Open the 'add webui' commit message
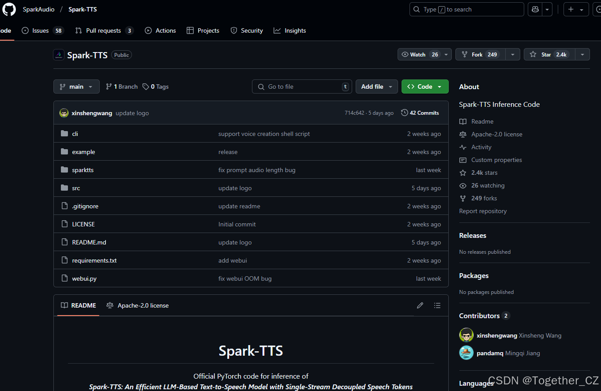Image resolution: width=601 pixels, height=391 pixels. pos(233,260)
